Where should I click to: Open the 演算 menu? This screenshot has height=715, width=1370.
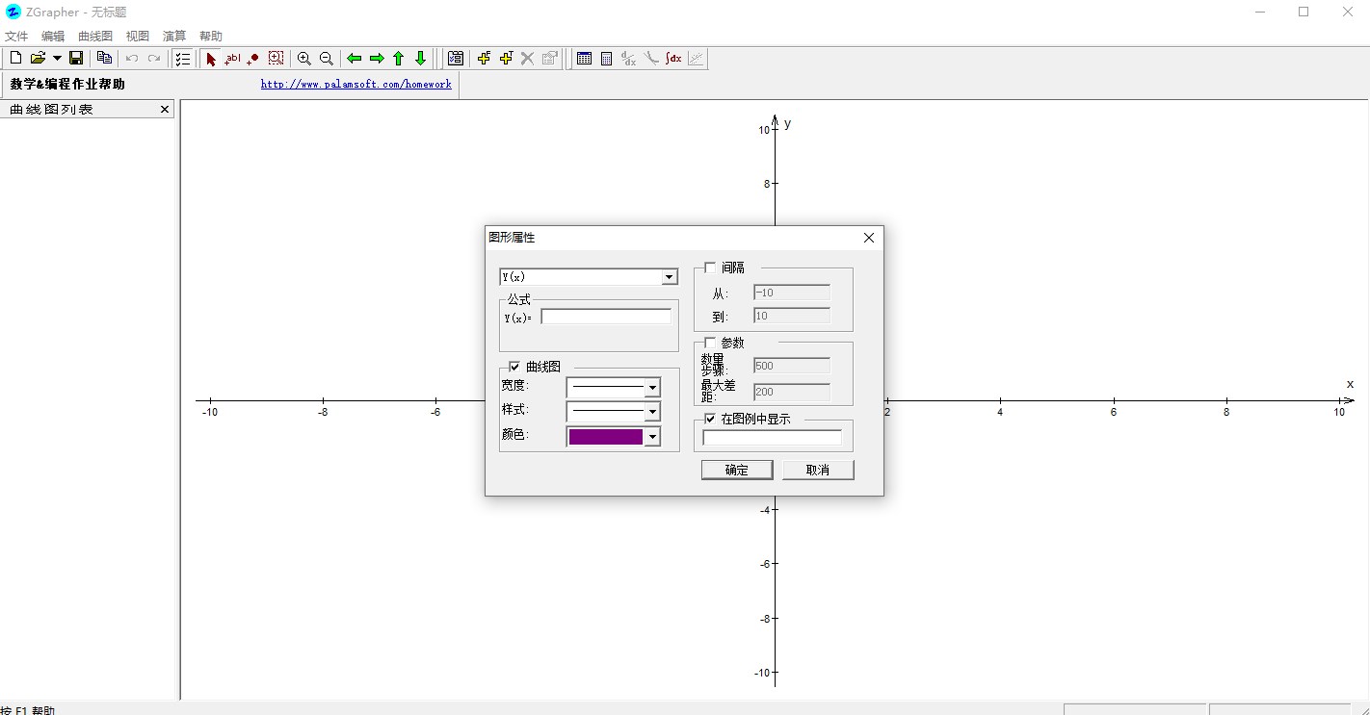pos(174,36)
